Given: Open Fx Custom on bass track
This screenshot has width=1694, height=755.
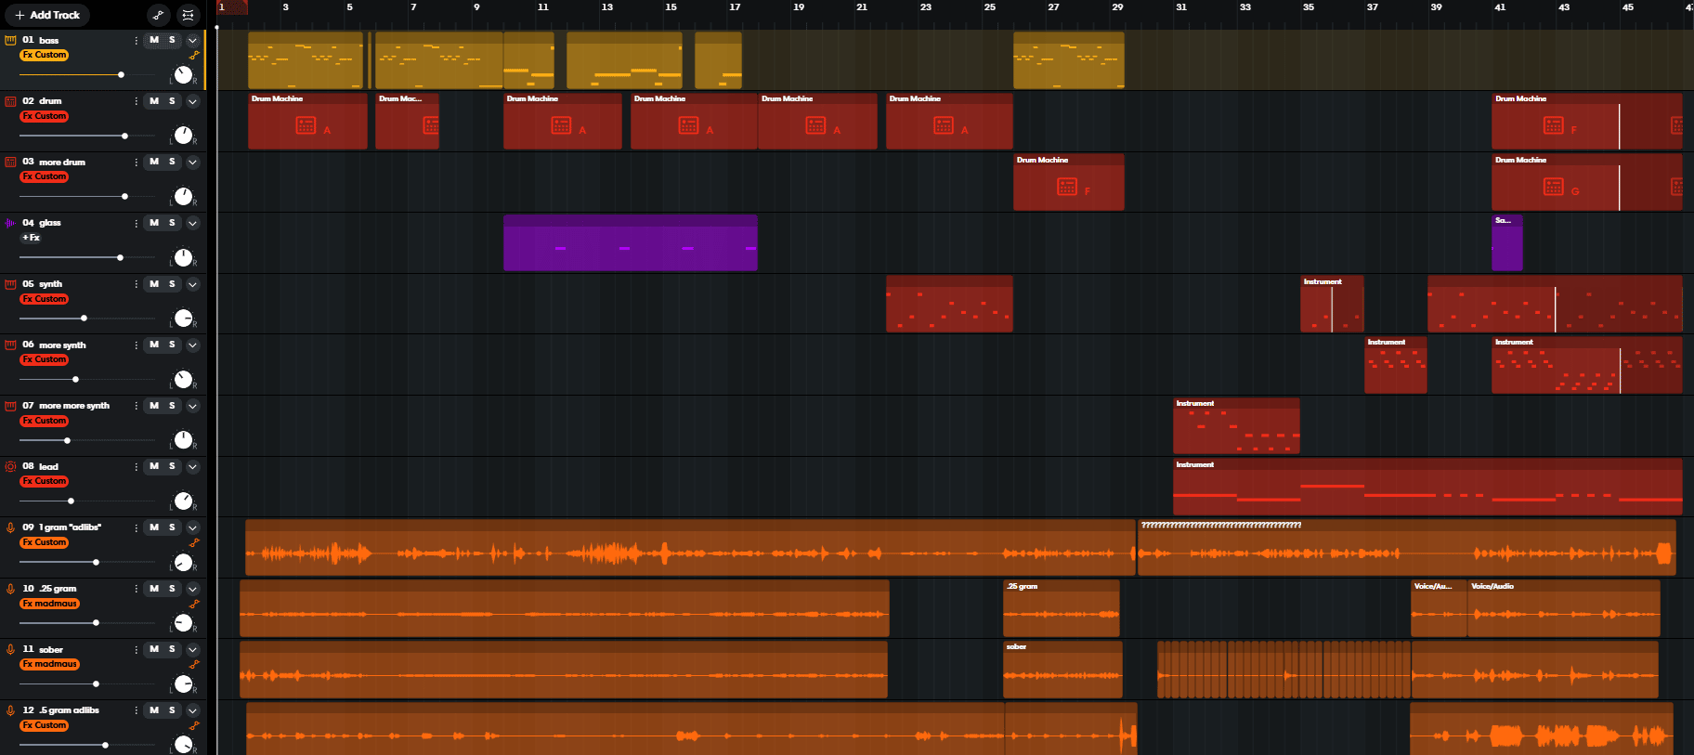Looking at the screenshot, I should click(x=45, y=56).
